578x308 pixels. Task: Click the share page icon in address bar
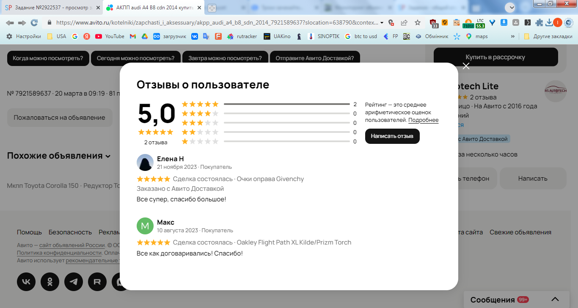pyautogui.click(x=404, y=22)
